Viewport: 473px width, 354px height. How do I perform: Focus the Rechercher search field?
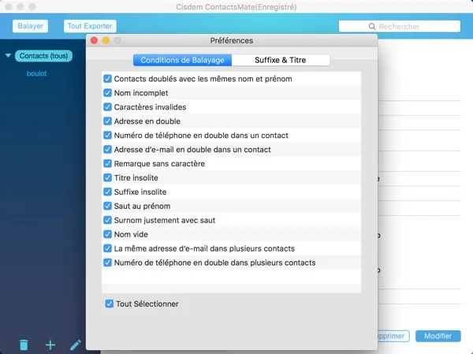pos(400,27)
